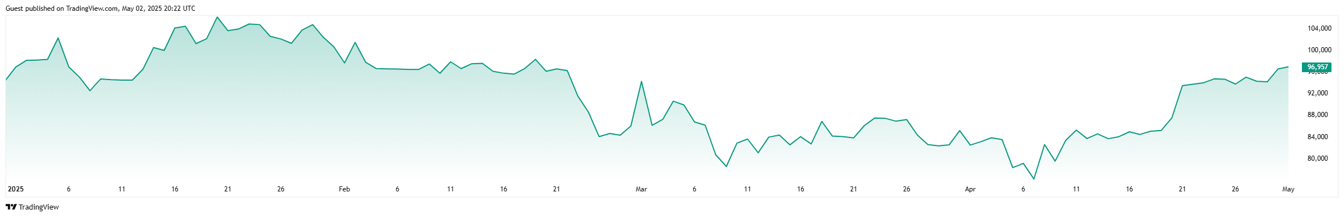Select the Mar marker on the time axis

point(641,189)
